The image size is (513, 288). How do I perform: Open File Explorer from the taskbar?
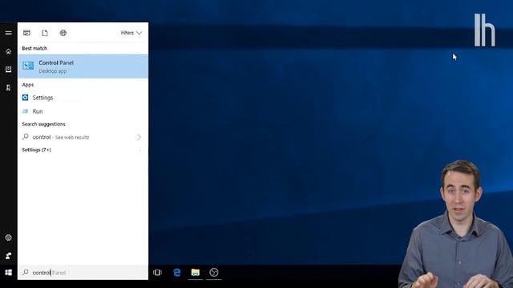(x=196, y=272)
